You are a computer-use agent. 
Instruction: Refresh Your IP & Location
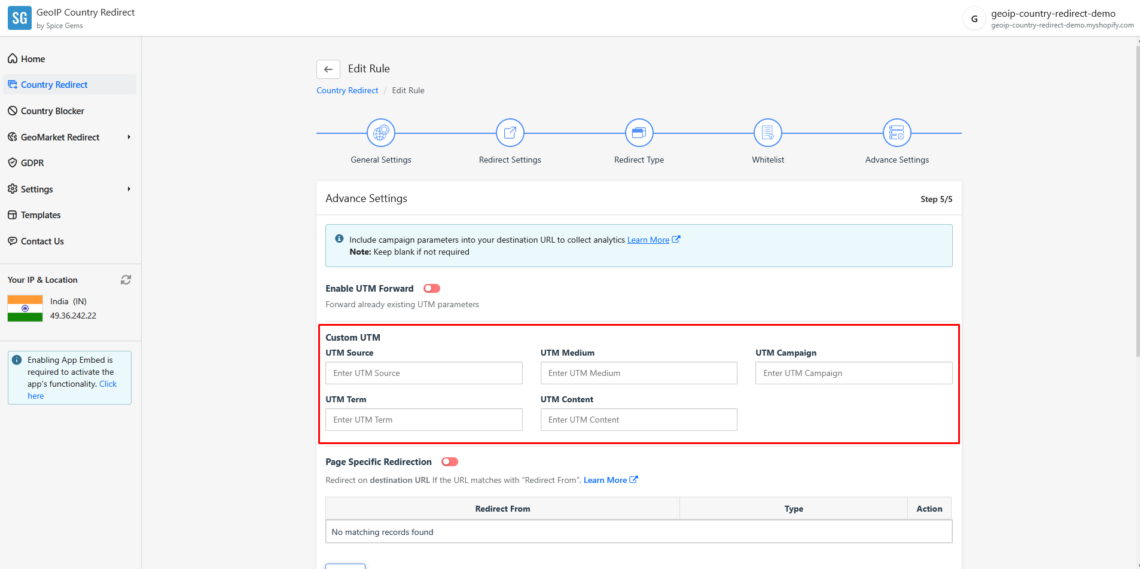tap(126, 280)
